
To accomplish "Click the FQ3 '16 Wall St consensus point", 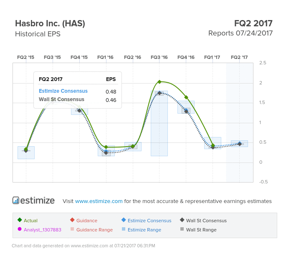I will (159, 93).
